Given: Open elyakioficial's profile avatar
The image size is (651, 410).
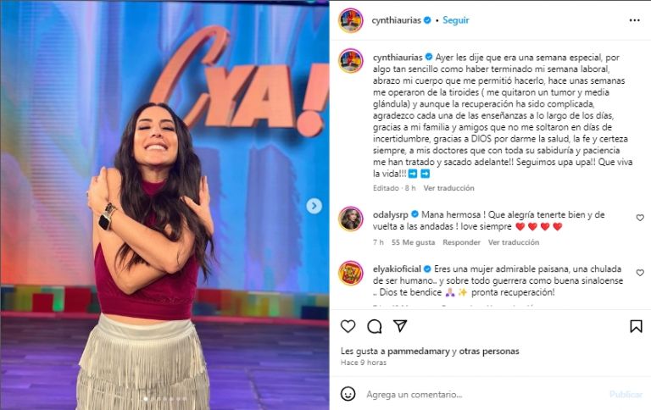Looking at the screenshot, I should click(x=351, y=274).
